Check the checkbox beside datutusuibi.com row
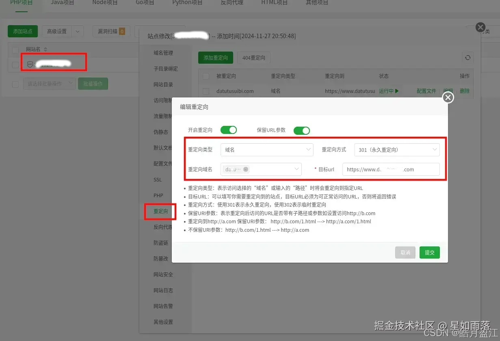 [x=205, y=91]
